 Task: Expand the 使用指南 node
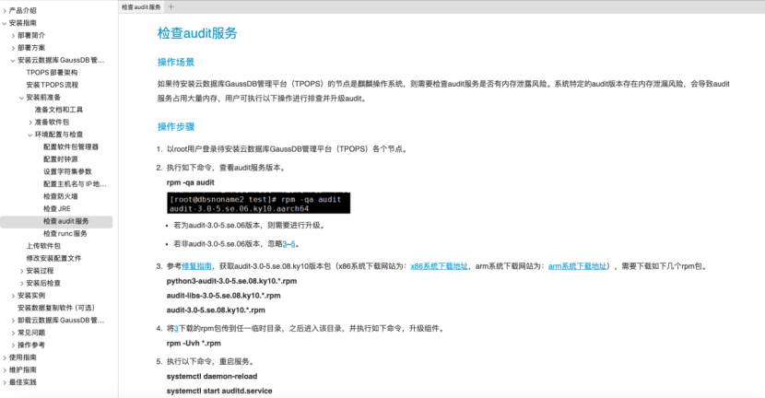pyautogui.click(x=5, y=357)
